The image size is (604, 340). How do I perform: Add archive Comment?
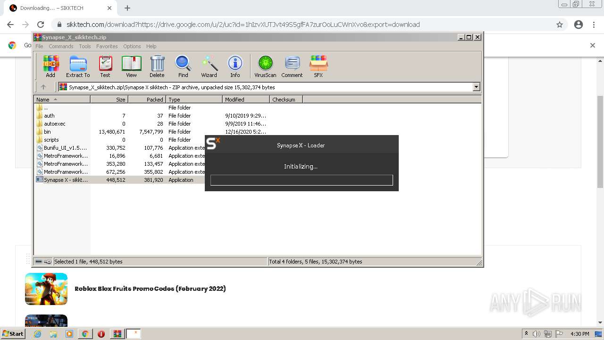click(x=292, y=66)
